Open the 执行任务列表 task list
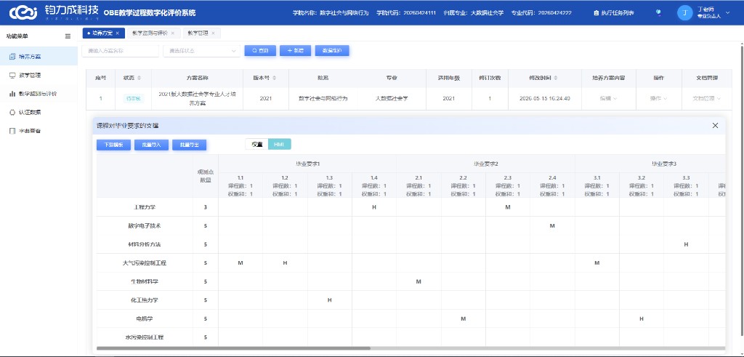 (x=613, y=13)
